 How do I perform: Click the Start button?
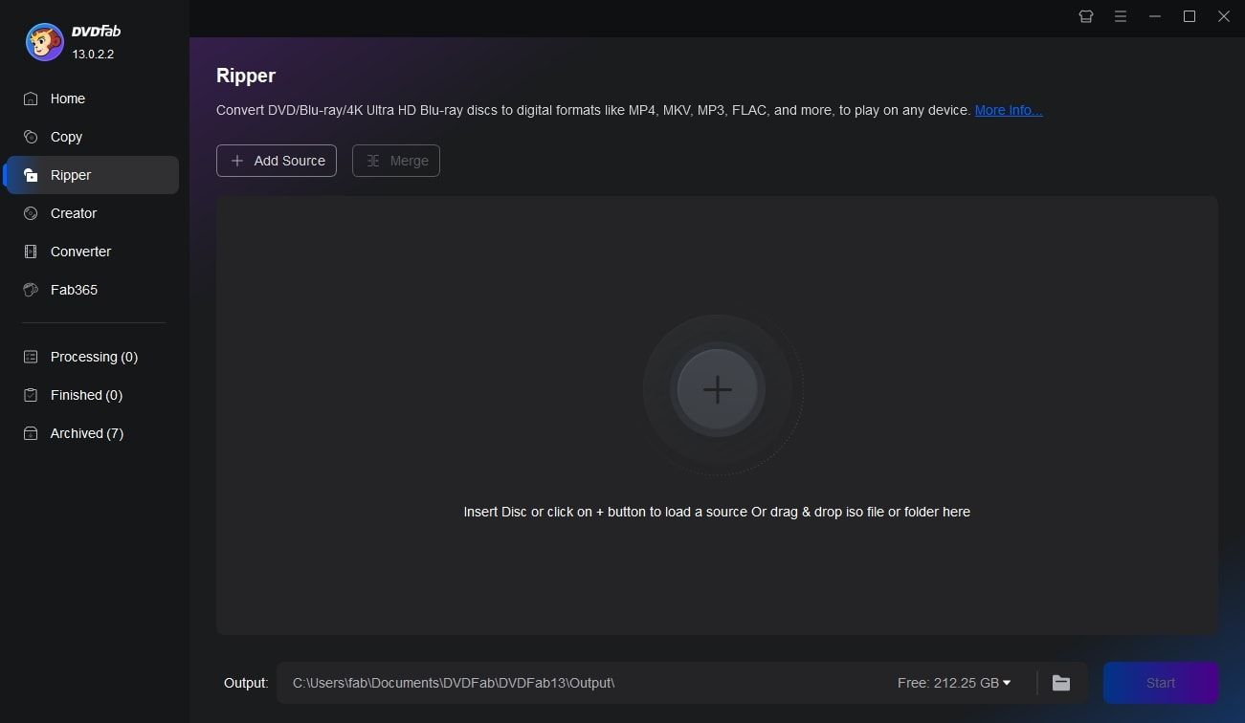tap(1161, 683)
